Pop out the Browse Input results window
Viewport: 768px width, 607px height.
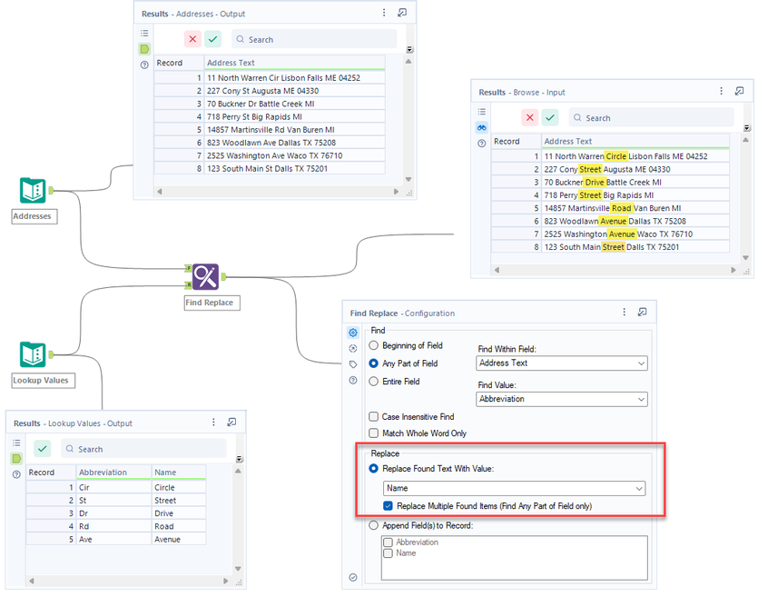coord(740,91)
